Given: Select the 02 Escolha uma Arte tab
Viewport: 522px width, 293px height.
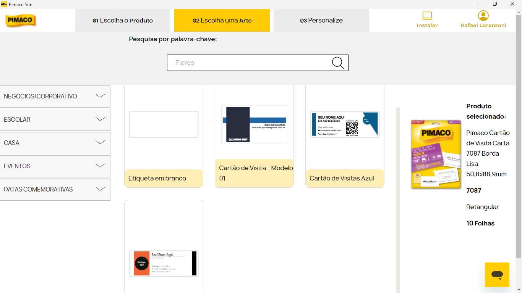Looking at the screenshot, I should coord(222,21).
